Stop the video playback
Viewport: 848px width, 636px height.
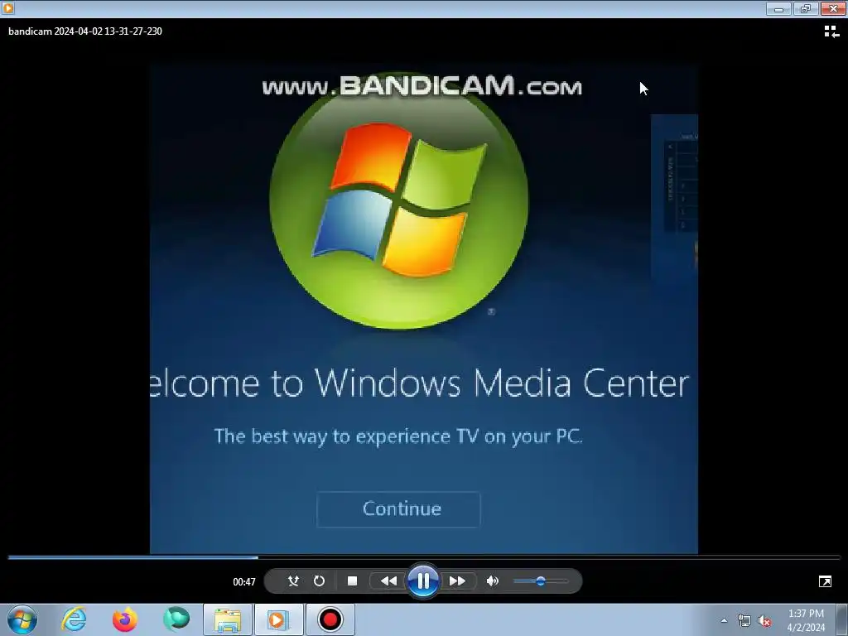[352, 581]
